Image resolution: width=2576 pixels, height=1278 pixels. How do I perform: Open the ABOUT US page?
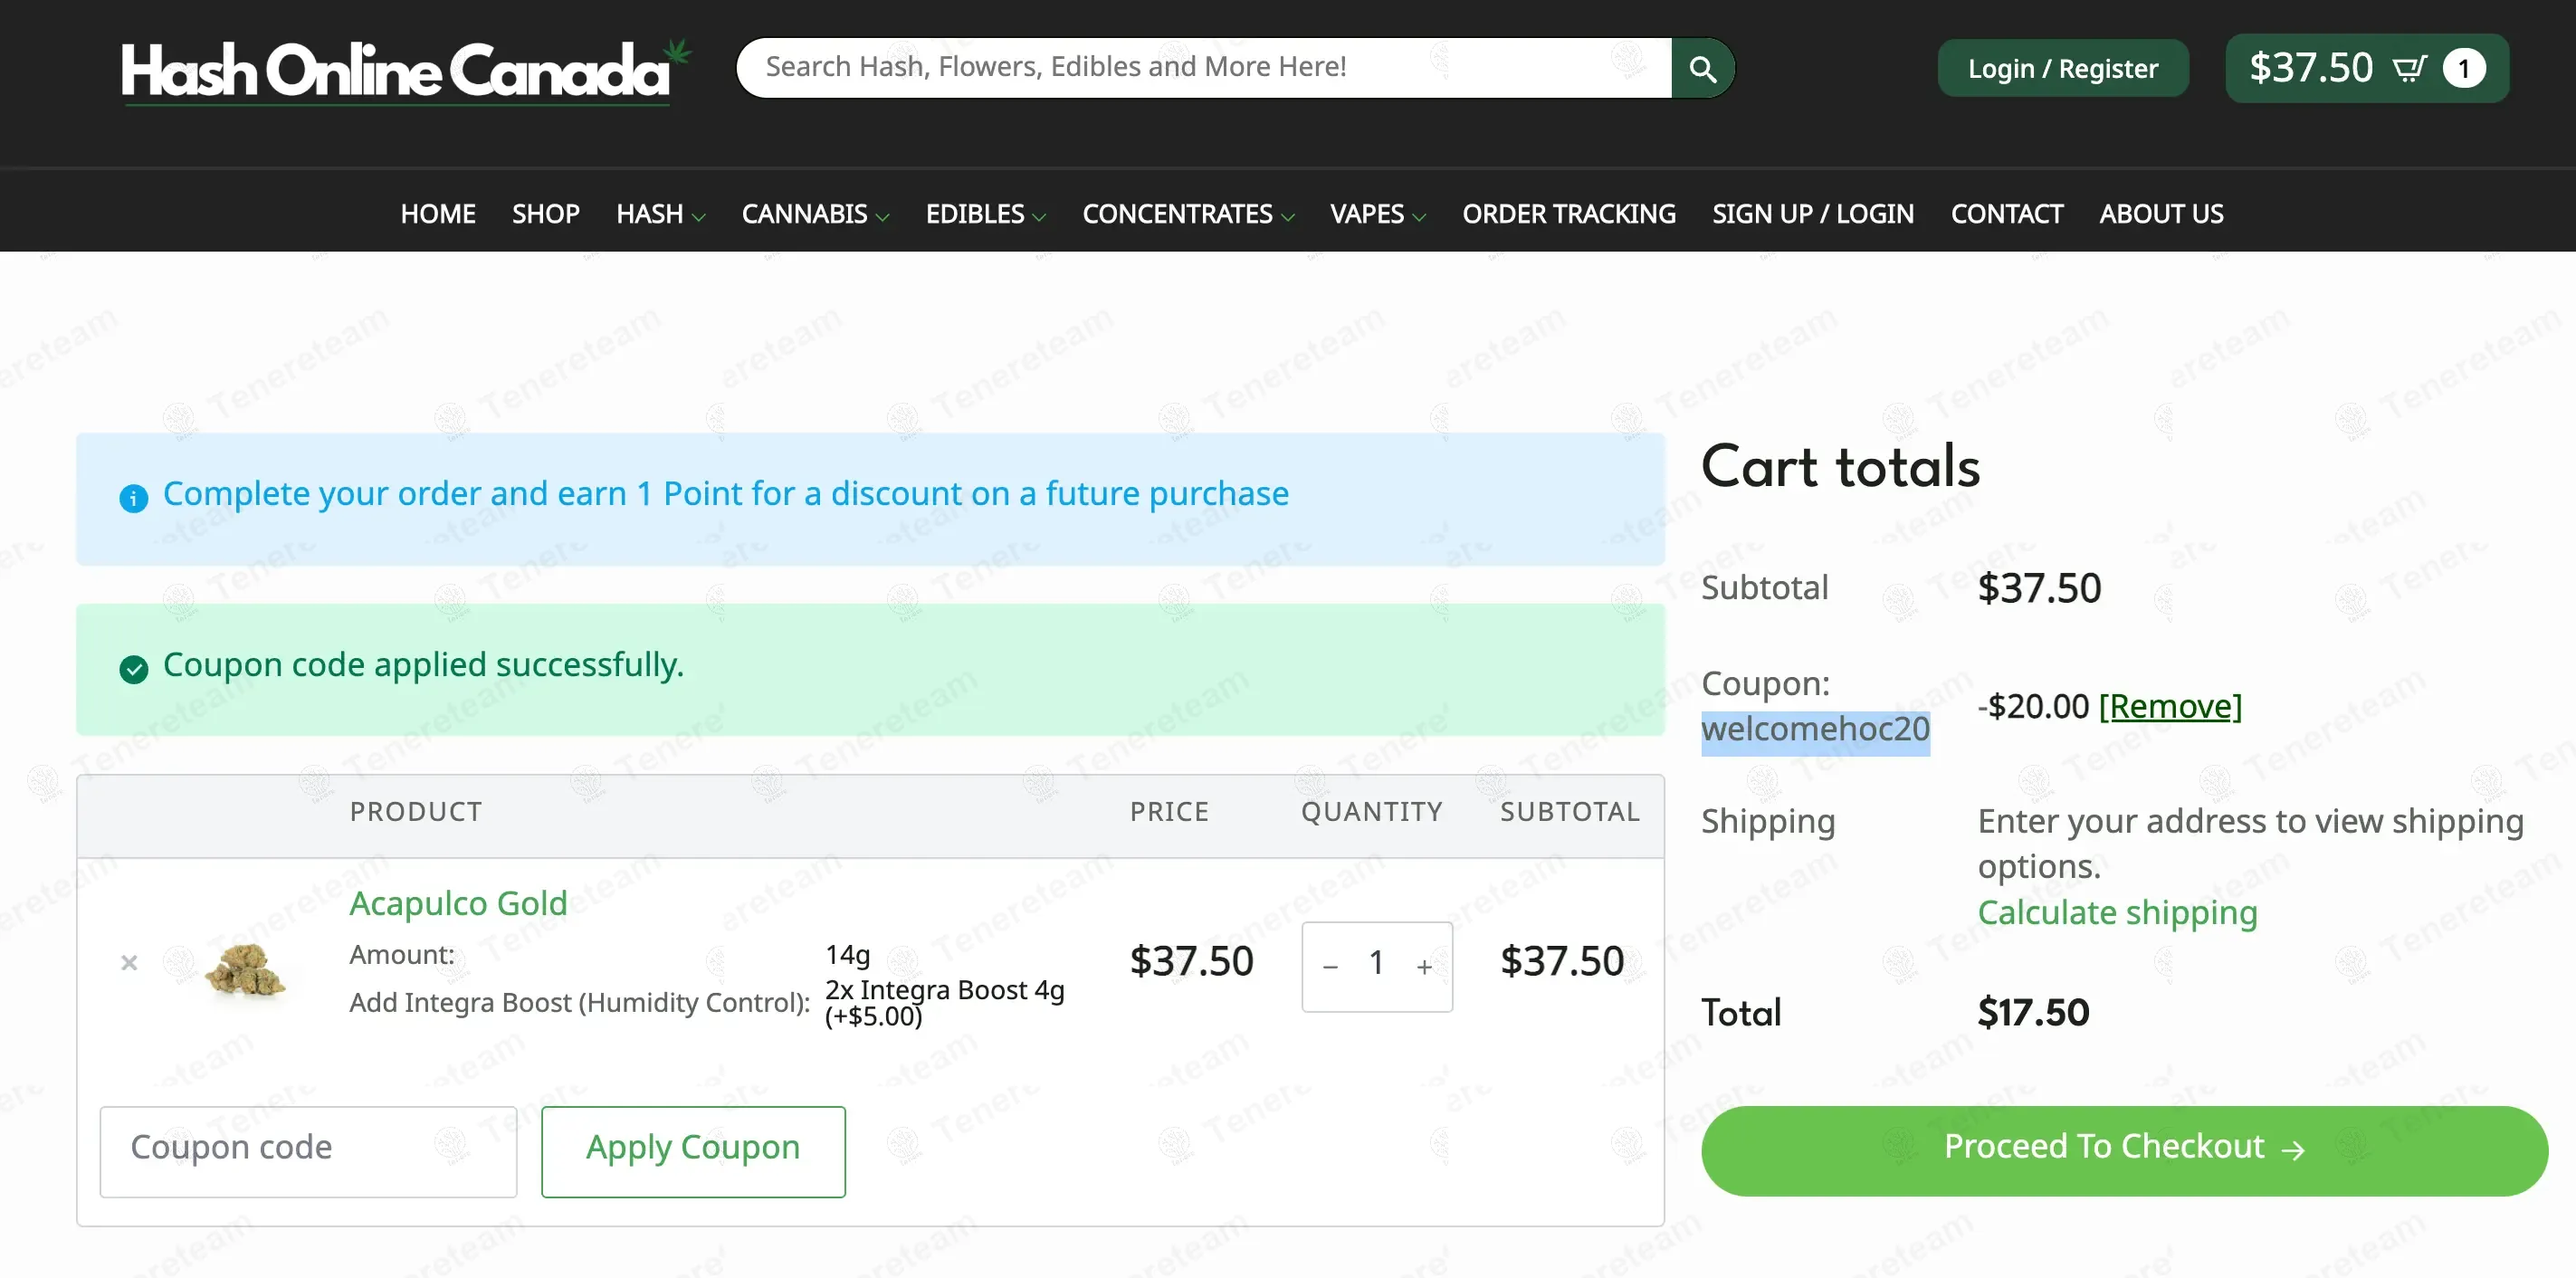tap(2161, 214)
